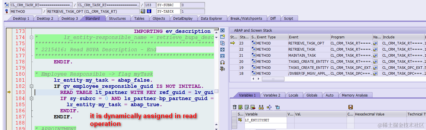Switch to Desktop 1 tab

tap(21, 18)
